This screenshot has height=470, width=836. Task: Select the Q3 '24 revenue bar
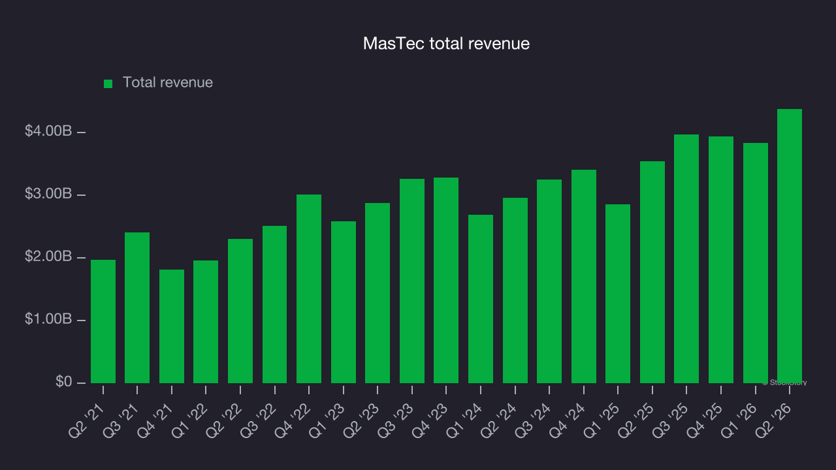[549, 281]
